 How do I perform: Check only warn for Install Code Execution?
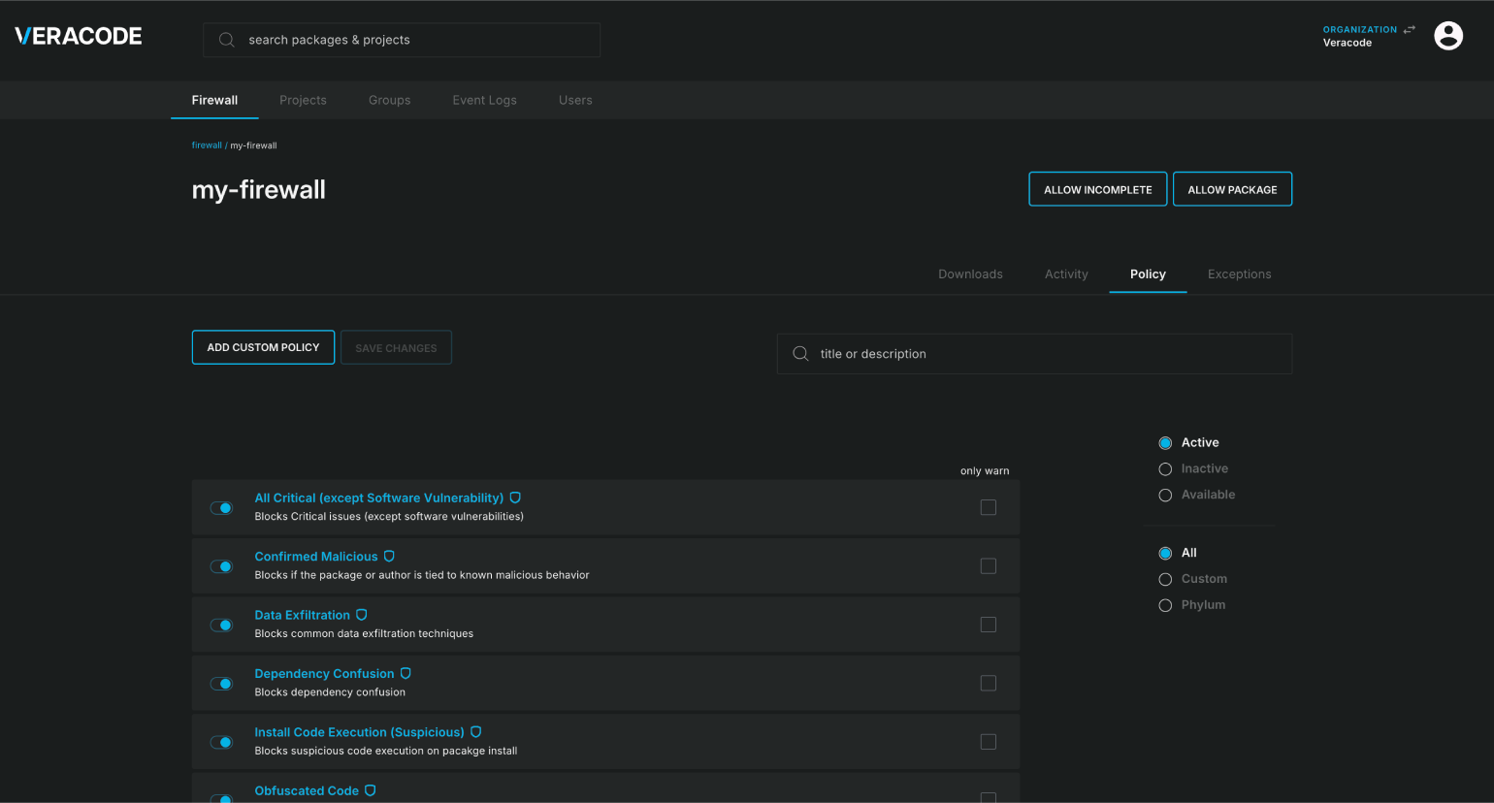pos(989,742)
